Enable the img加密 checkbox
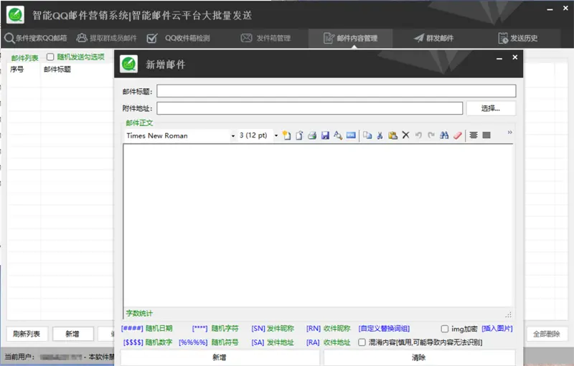 coord(444,329)
